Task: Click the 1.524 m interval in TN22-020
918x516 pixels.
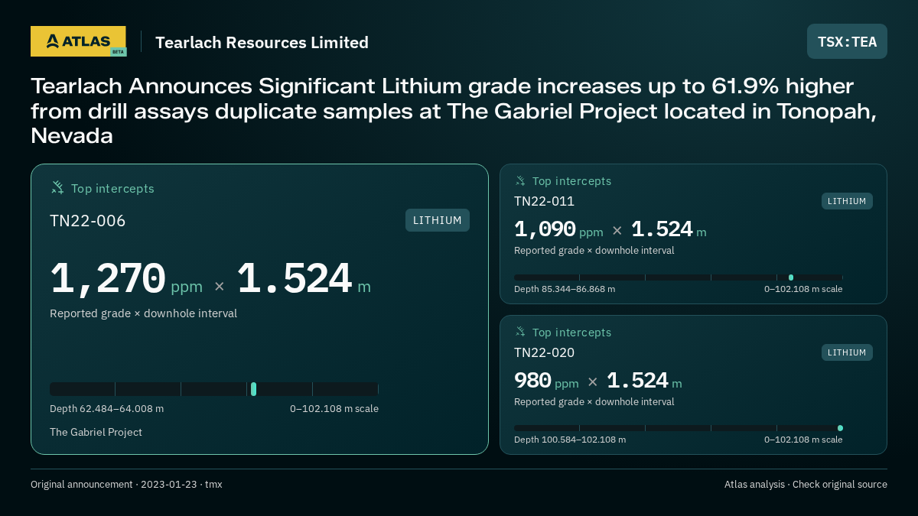Action: coord(644,381)
